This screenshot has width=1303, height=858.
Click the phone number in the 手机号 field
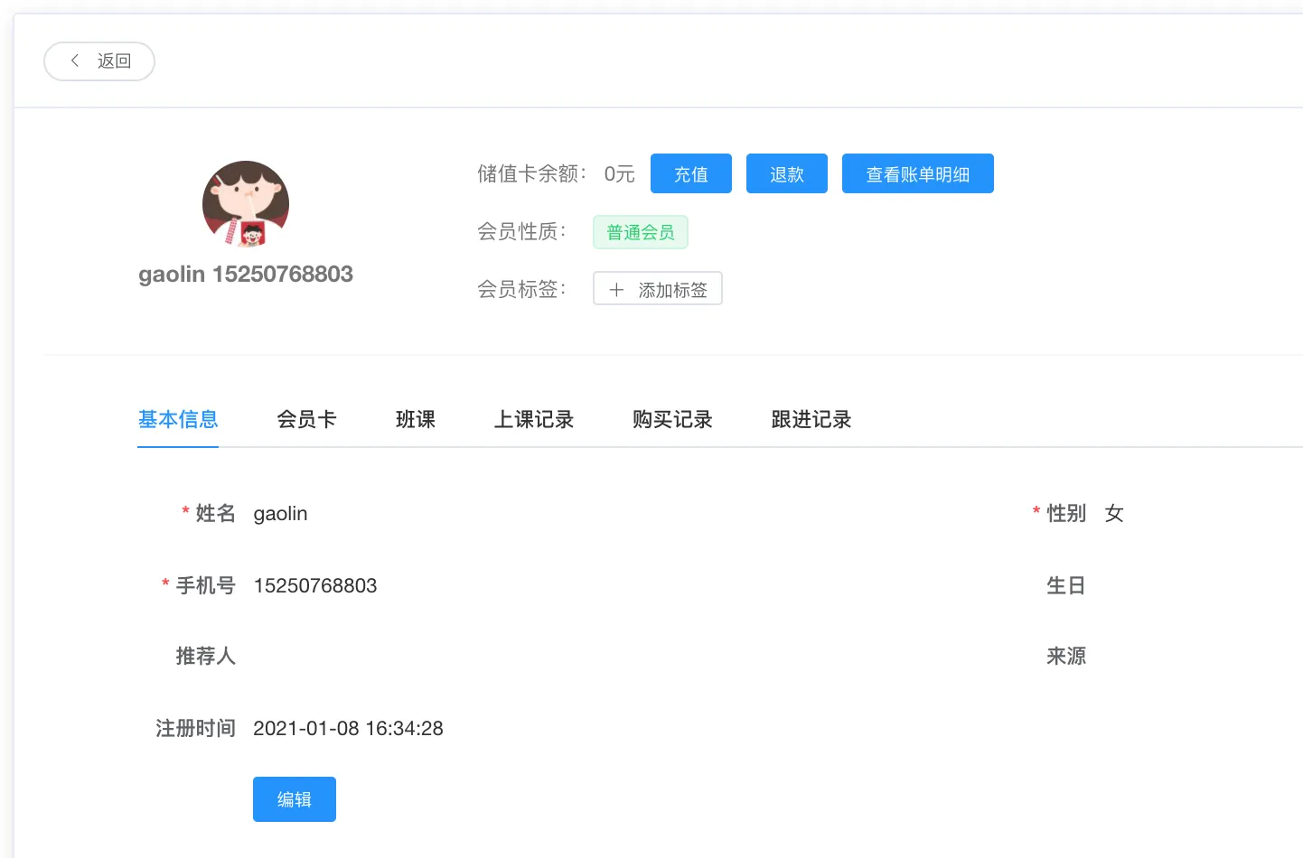(x=315, y=585)
